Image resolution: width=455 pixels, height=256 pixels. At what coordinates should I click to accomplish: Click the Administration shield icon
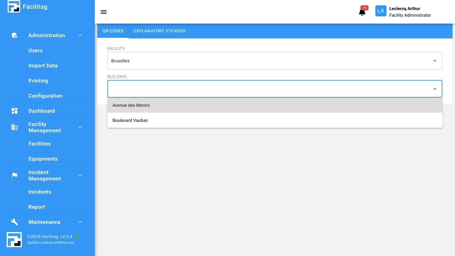click(15, 35)
